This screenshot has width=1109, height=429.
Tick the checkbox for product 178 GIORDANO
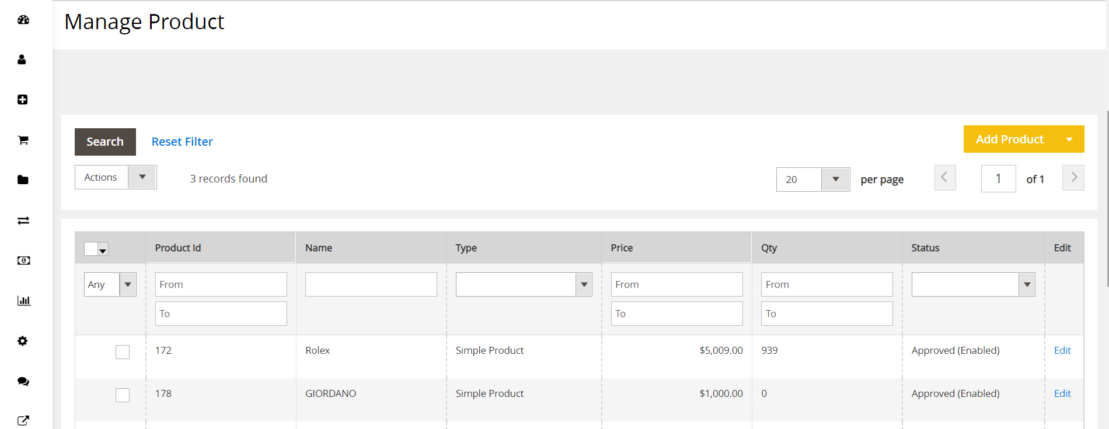tap(123, 395)
